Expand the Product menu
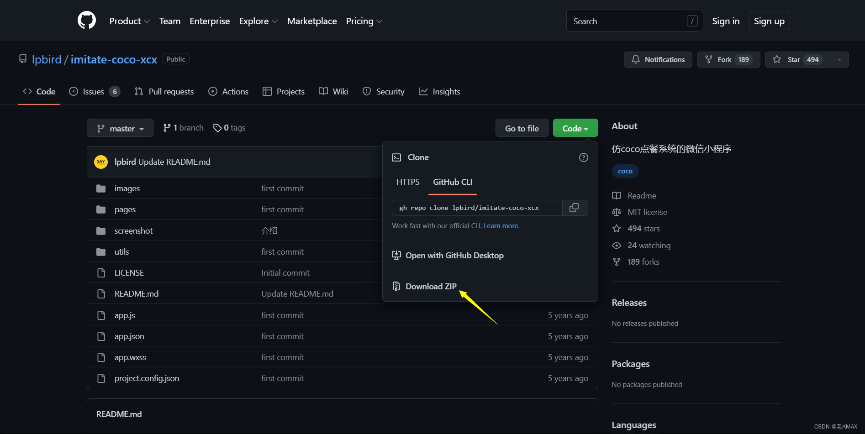Screen dimensions: 865x434 click(130, 21)
